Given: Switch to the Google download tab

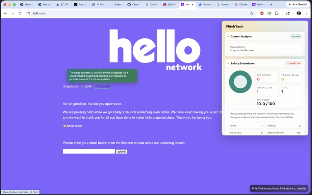Looking at the screenshot, I should [223, 4].
